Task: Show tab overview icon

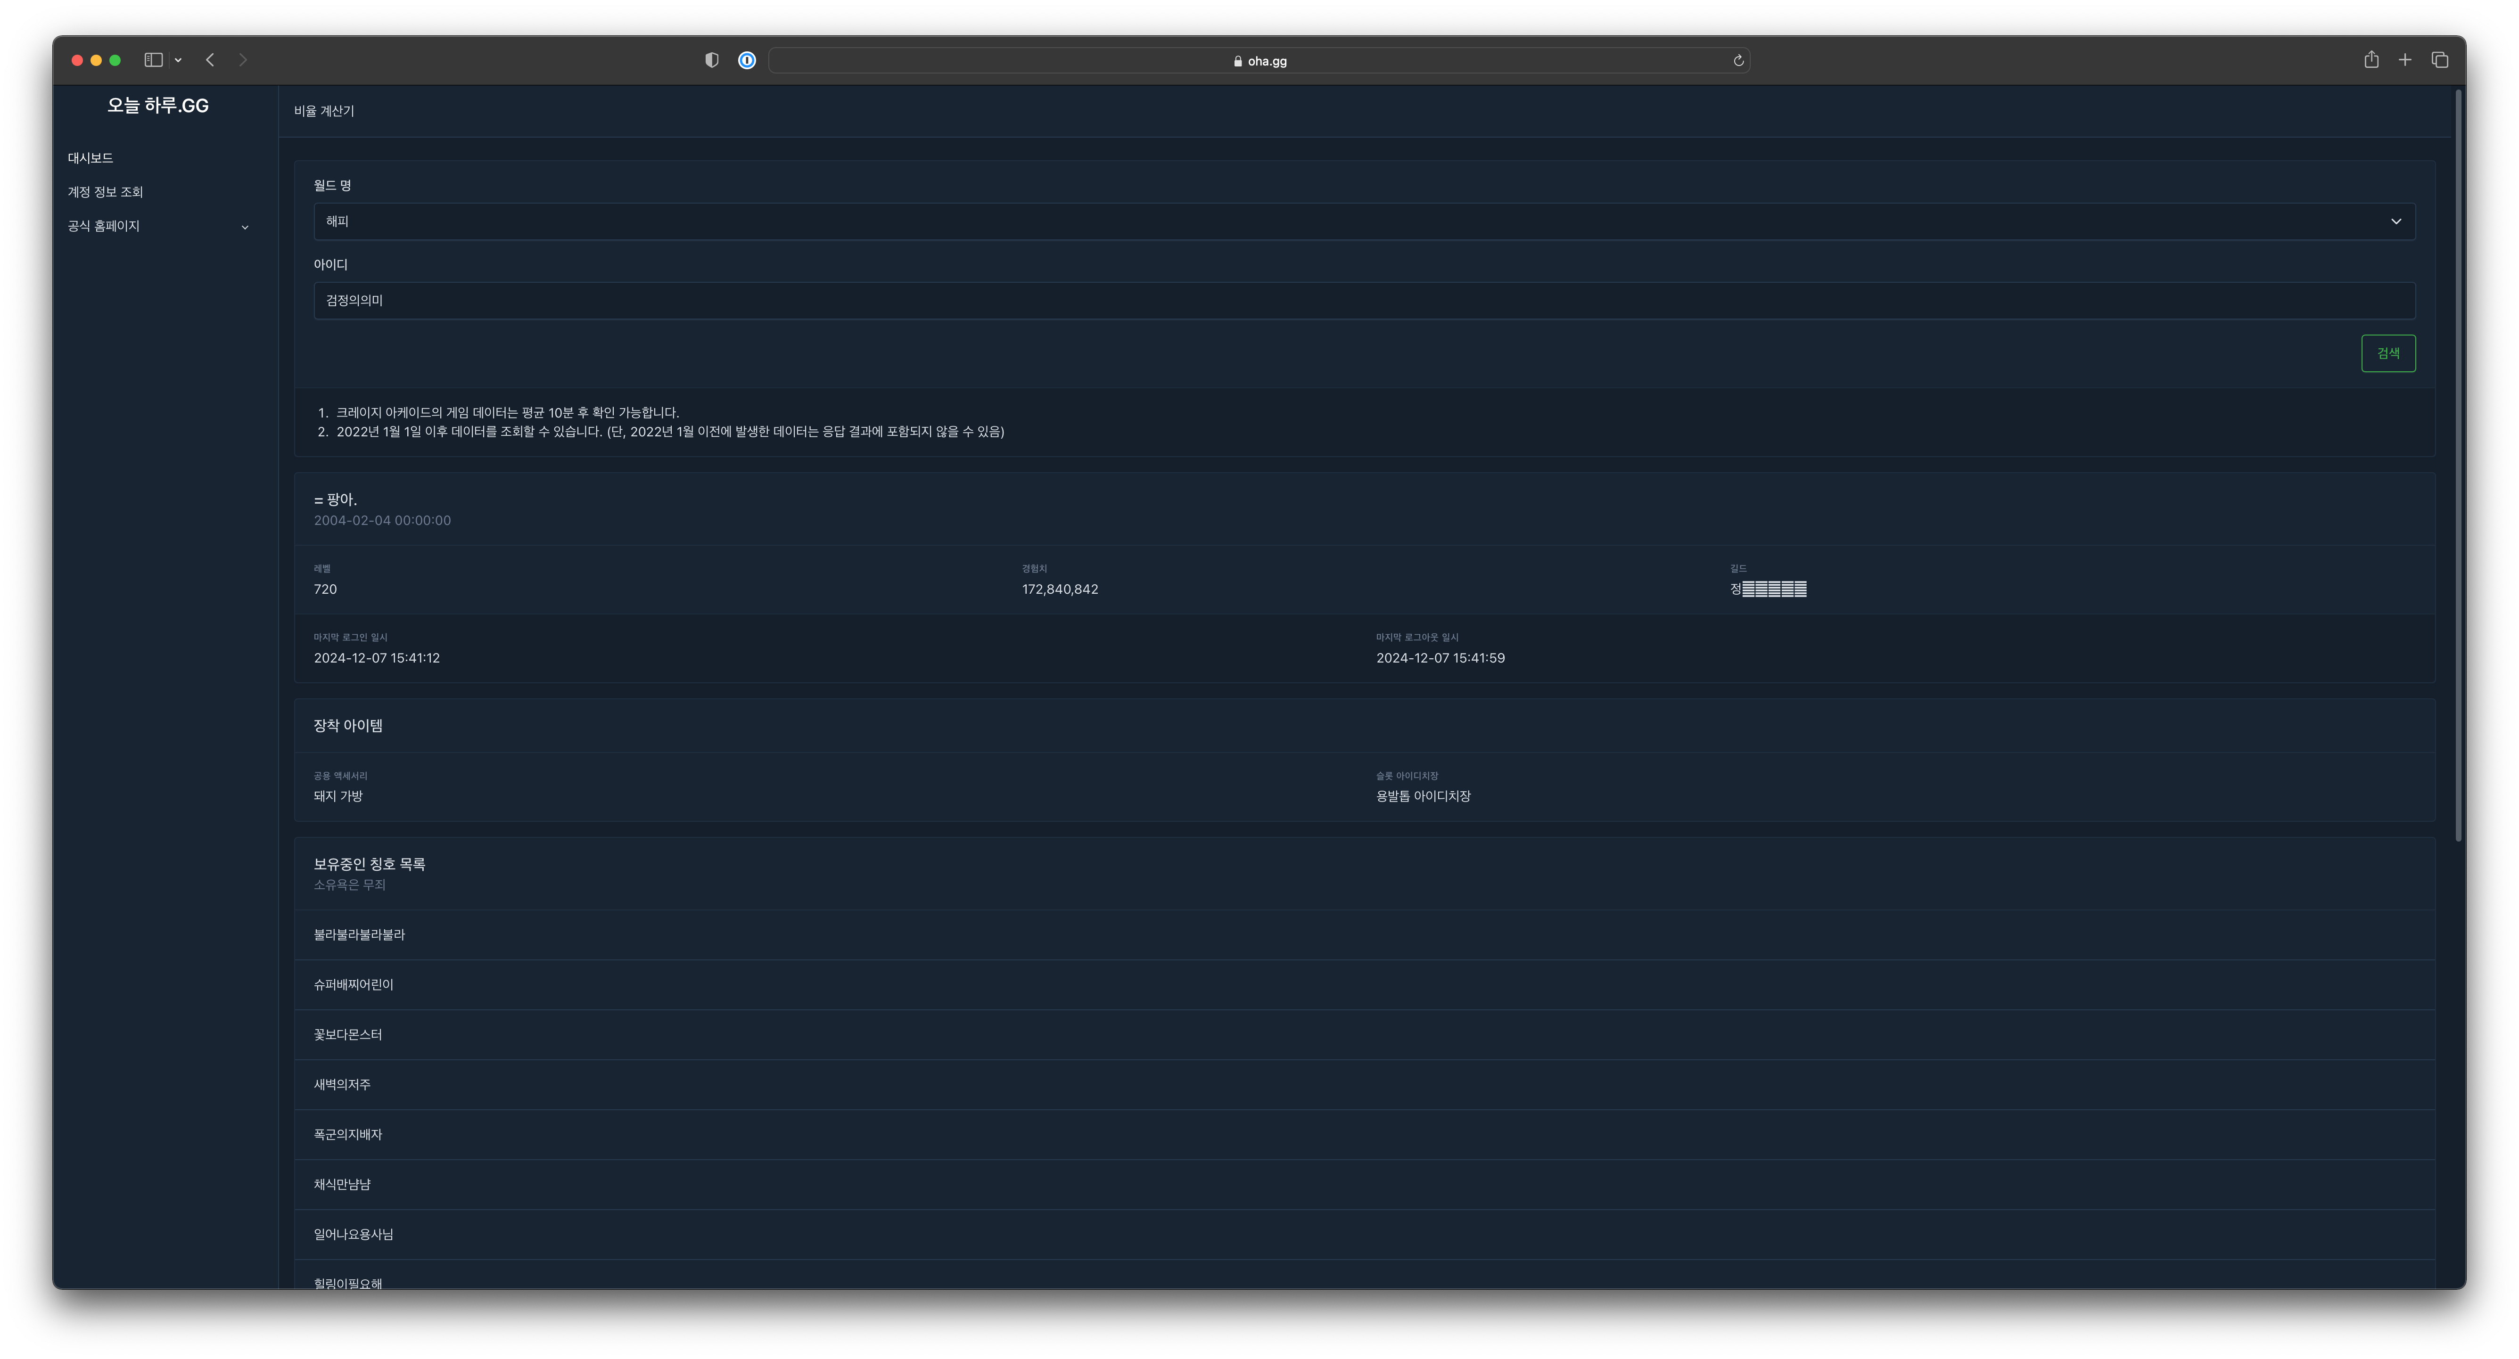Action: click(x=2440, y=61)
